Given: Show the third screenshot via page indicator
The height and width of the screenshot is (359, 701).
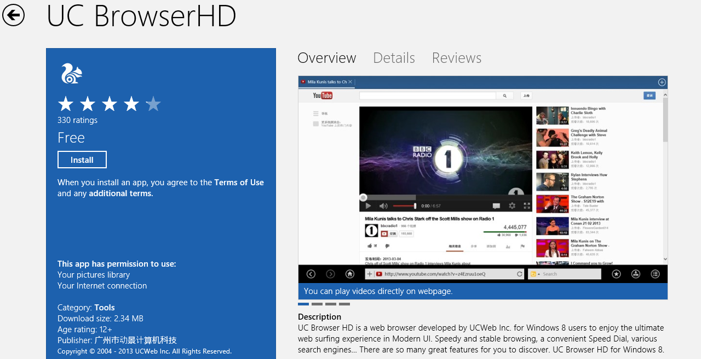Looking at the screenshot, I should pyautogui.click(x=331, y=304).
